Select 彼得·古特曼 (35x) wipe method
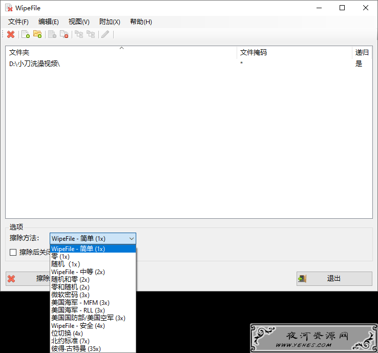The height and width of the screenshot is (353, 378). coord(93,349)
